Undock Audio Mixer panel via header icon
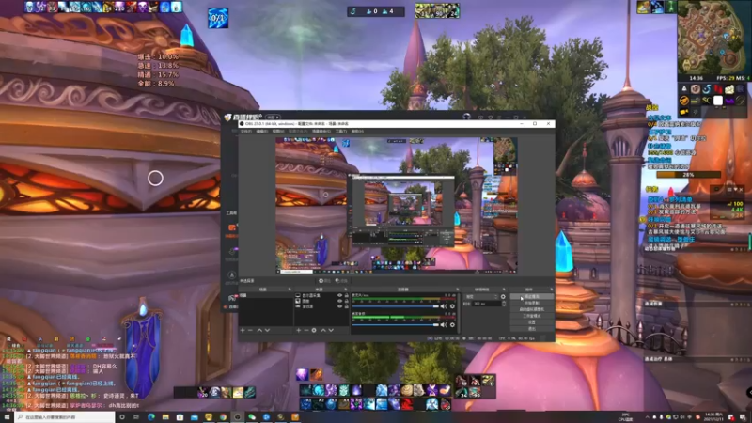 (457, 290)
